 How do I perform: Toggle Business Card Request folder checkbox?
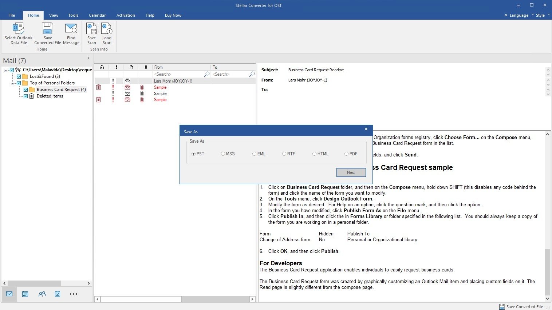point(25,90)
